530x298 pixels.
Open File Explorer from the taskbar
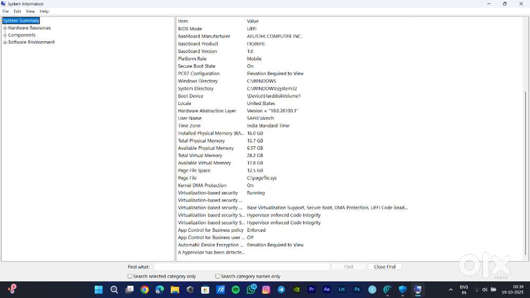pos(175,290)
